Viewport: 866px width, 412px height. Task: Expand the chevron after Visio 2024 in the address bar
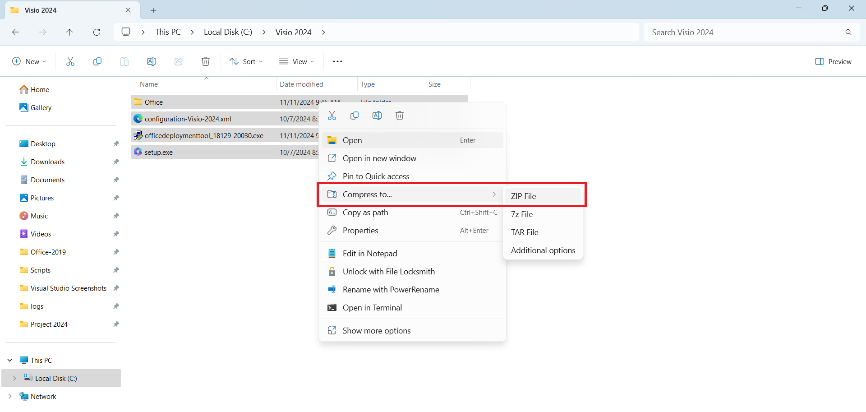pyautogui.click(x=323, y=32)
